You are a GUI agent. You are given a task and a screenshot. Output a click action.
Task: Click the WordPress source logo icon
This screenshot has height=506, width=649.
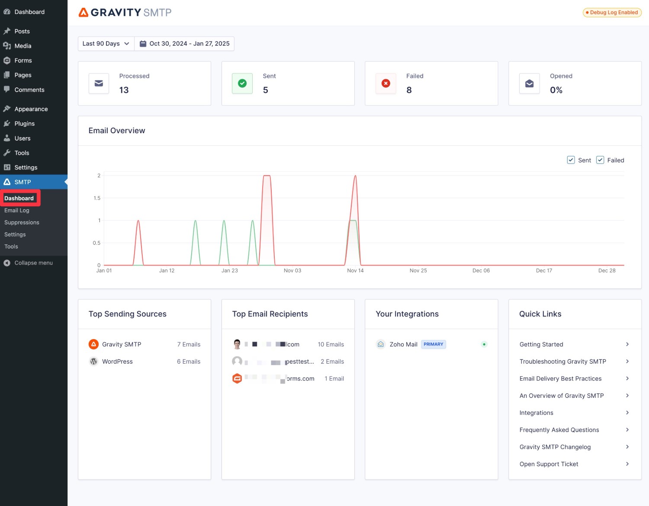93,362
